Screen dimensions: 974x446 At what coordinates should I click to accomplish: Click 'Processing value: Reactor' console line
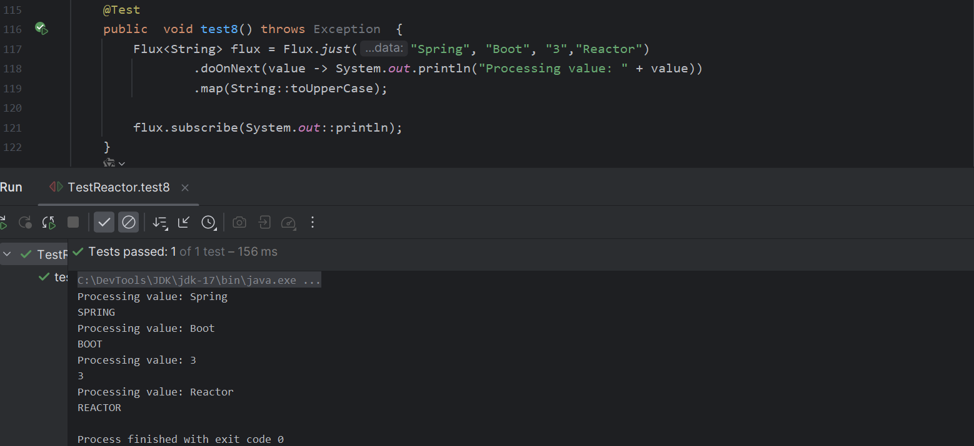pos(155,392)
